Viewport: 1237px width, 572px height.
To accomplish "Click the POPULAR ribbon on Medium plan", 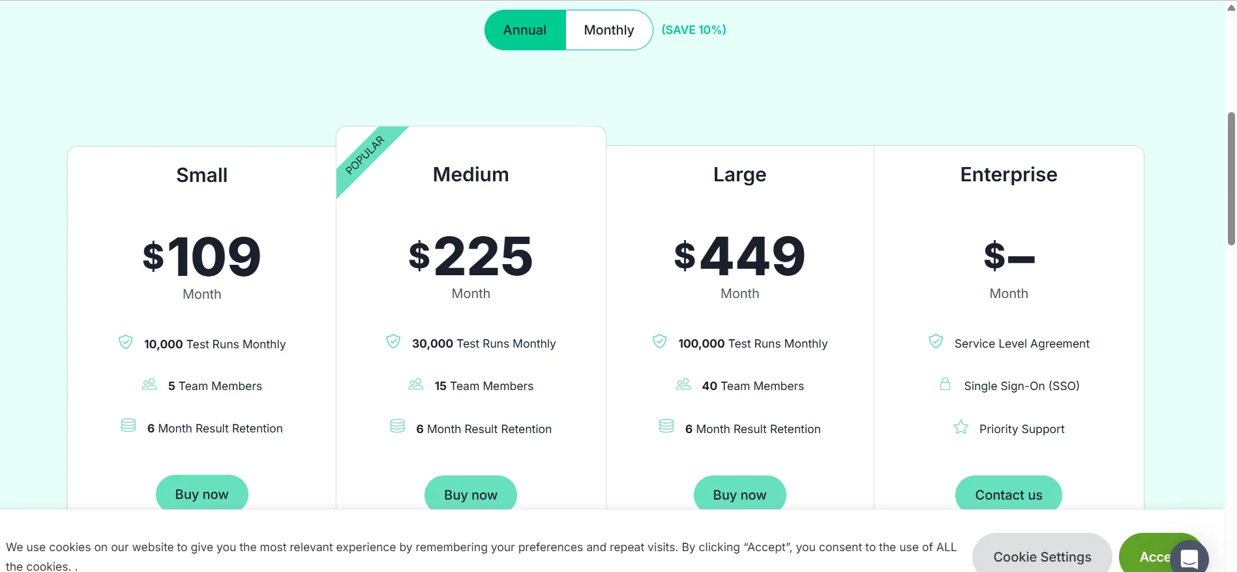I will (x=365, y=156).
